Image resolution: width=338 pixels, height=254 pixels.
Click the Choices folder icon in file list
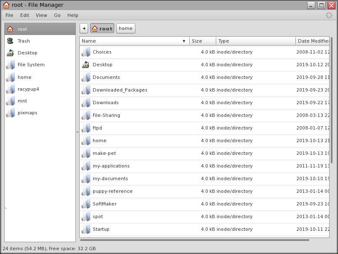pyautogui.click(x=86, y=52)
